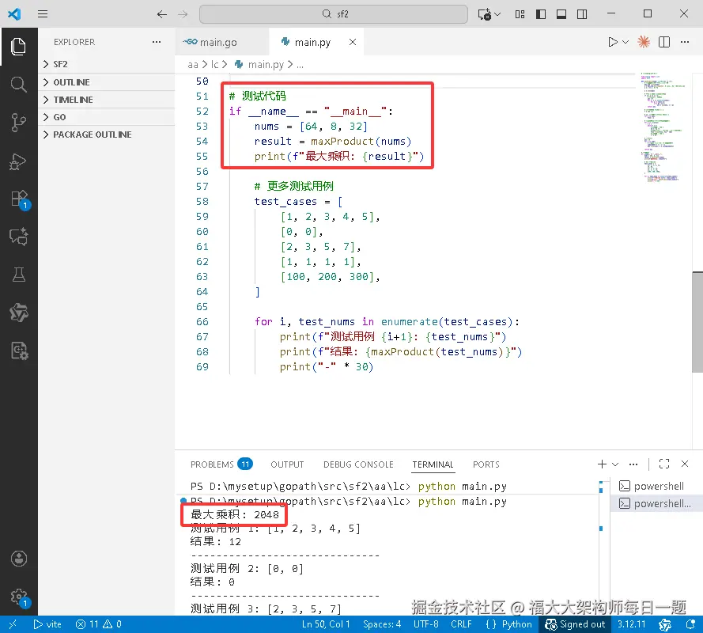Go forward with the right arrow
The height and width of the screenshot is (633, 703).
click(183, 14)
